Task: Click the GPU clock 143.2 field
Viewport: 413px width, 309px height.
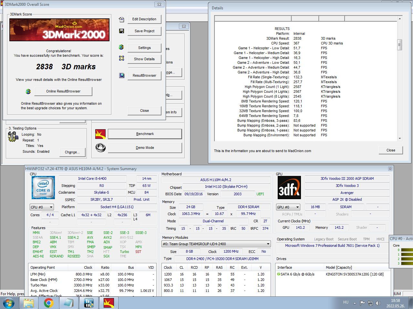Action: click(x=300, y=227)
